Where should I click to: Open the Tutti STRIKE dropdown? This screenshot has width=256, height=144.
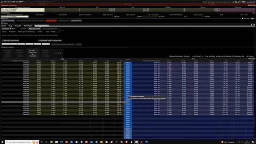[210, 56]
